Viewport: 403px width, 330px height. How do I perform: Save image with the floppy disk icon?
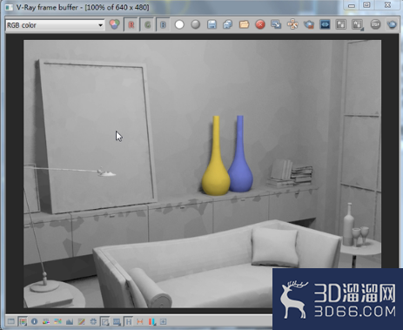(212, 24)
